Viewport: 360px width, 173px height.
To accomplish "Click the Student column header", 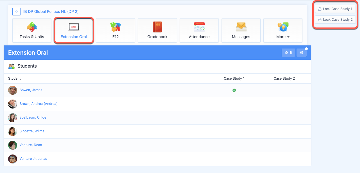I will (14, 79).
